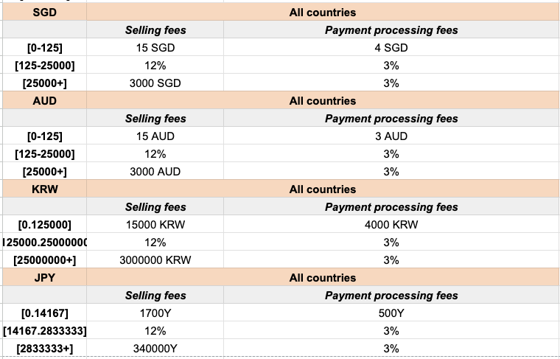Select the JPY currency header cell
This screenshot has width=560, height=359.
click(x=44, y=278)
